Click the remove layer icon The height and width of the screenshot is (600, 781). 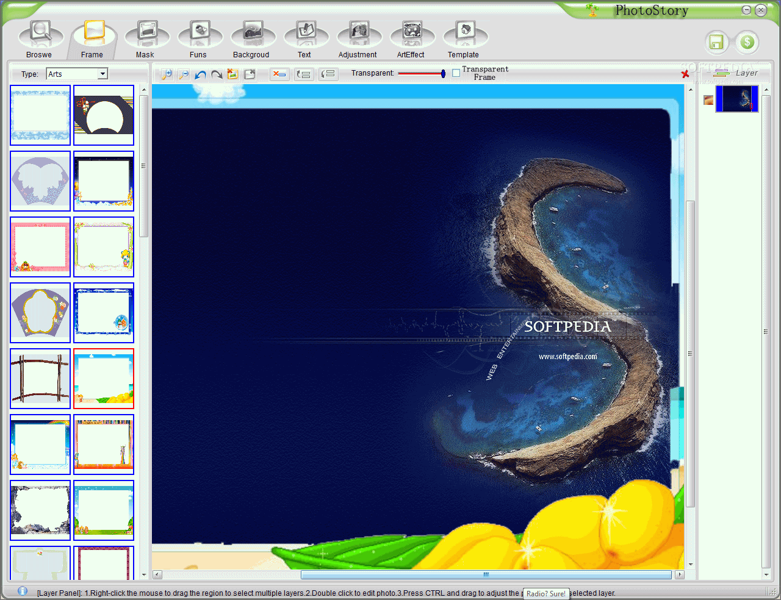tap(279, 74)
